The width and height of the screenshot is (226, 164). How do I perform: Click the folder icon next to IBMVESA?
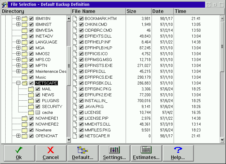(24, 30)
